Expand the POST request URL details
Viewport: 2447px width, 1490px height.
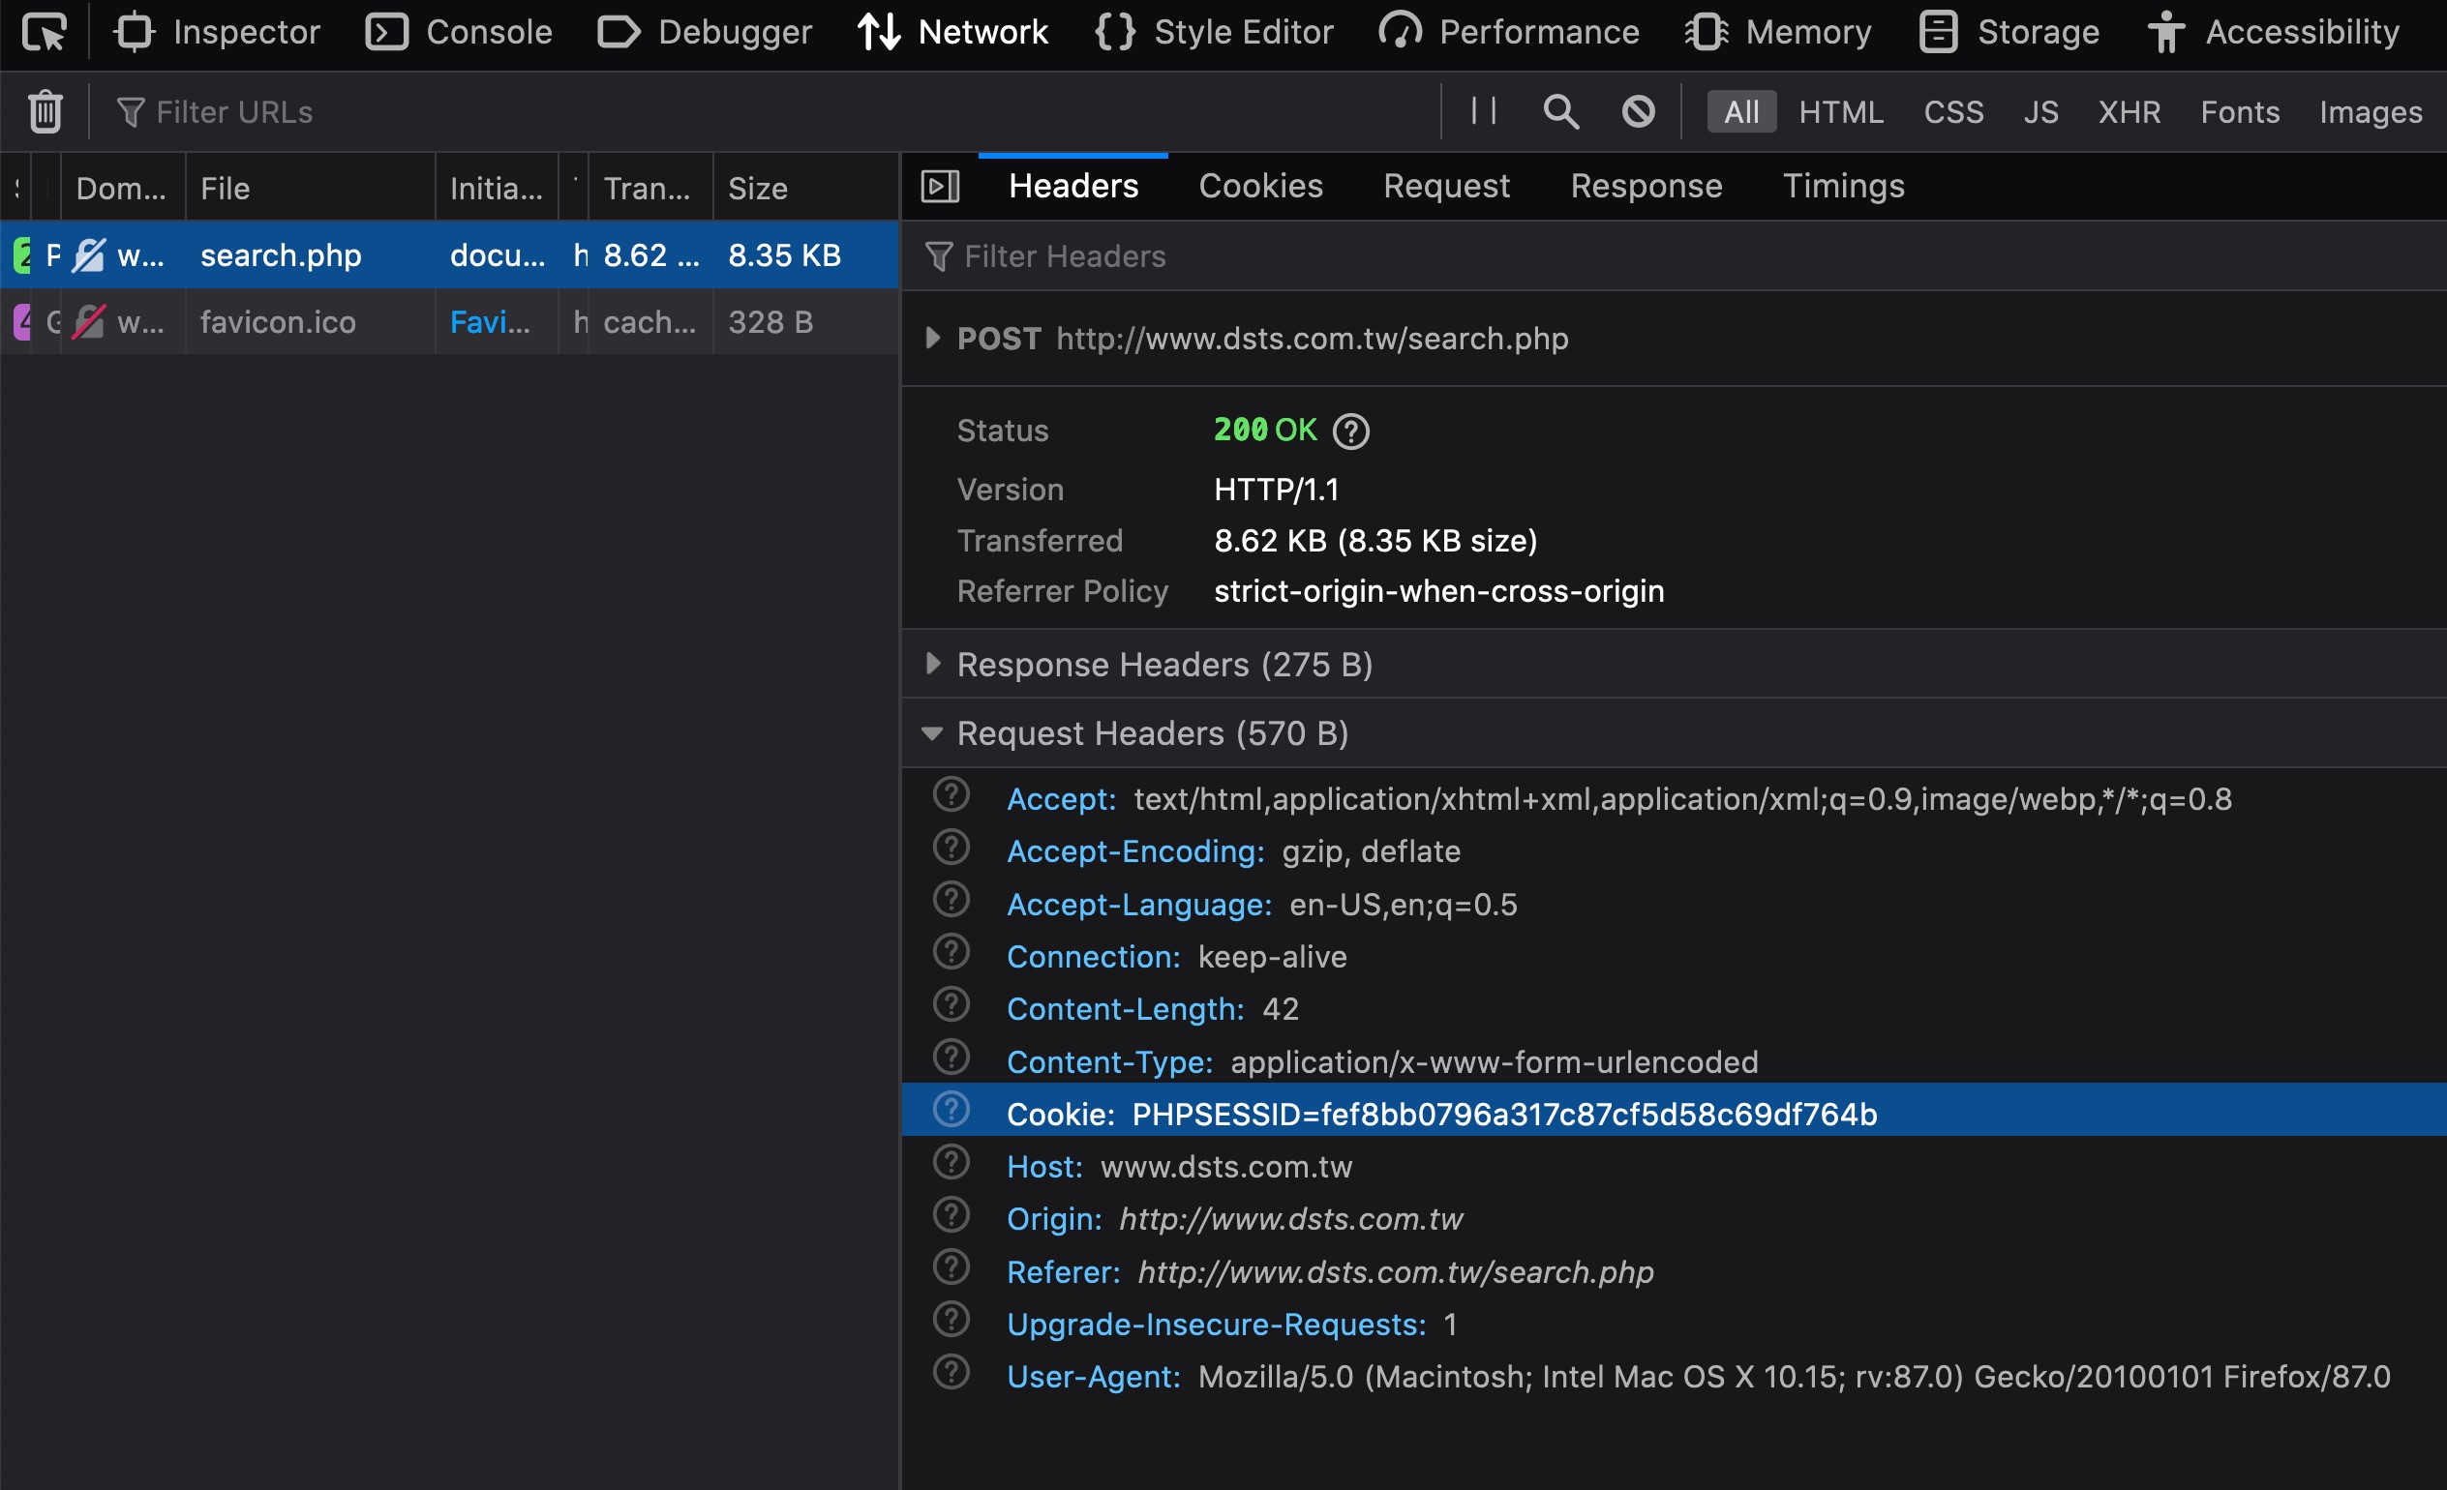click(x=931, y=339)
